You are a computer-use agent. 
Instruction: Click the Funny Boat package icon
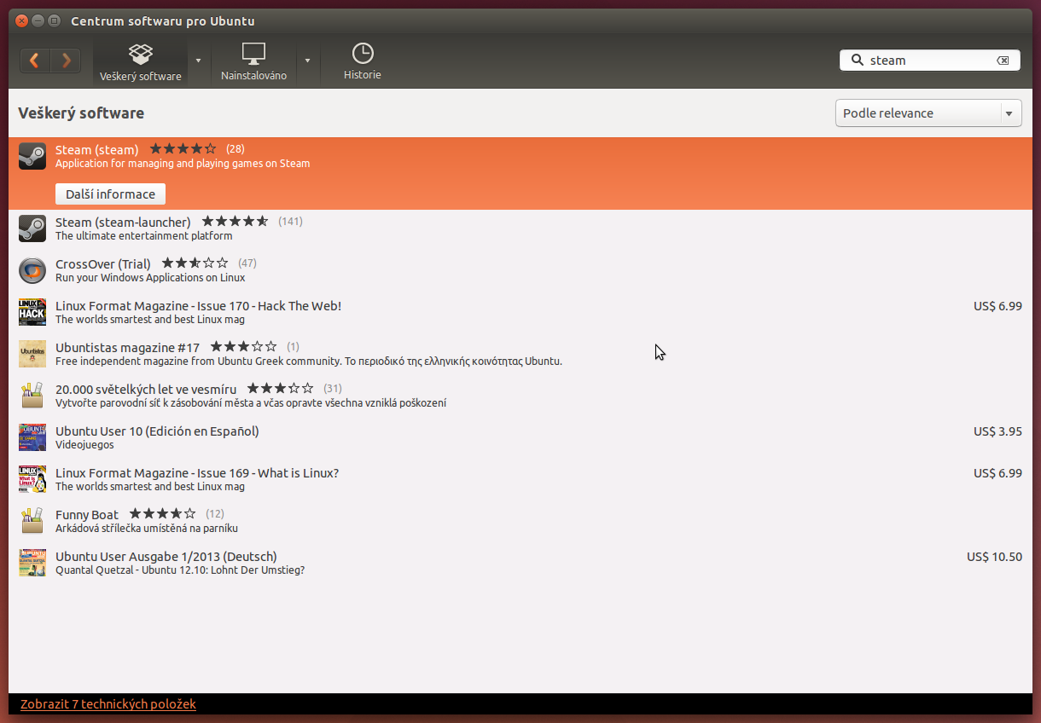pyautogui.click(x=32, y=521)
